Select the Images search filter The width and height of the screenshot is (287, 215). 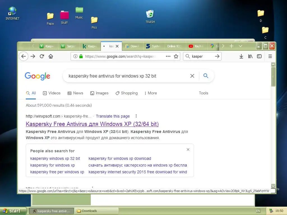(x=99, y=93)
